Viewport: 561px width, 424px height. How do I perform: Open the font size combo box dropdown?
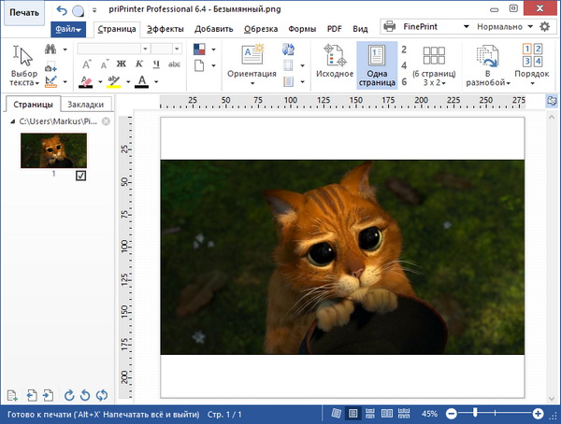point(177,49)
